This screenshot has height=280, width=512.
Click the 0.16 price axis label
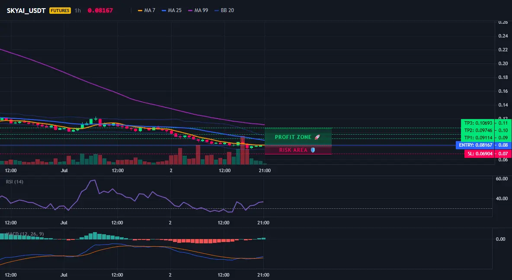click(x=503, y=91)
